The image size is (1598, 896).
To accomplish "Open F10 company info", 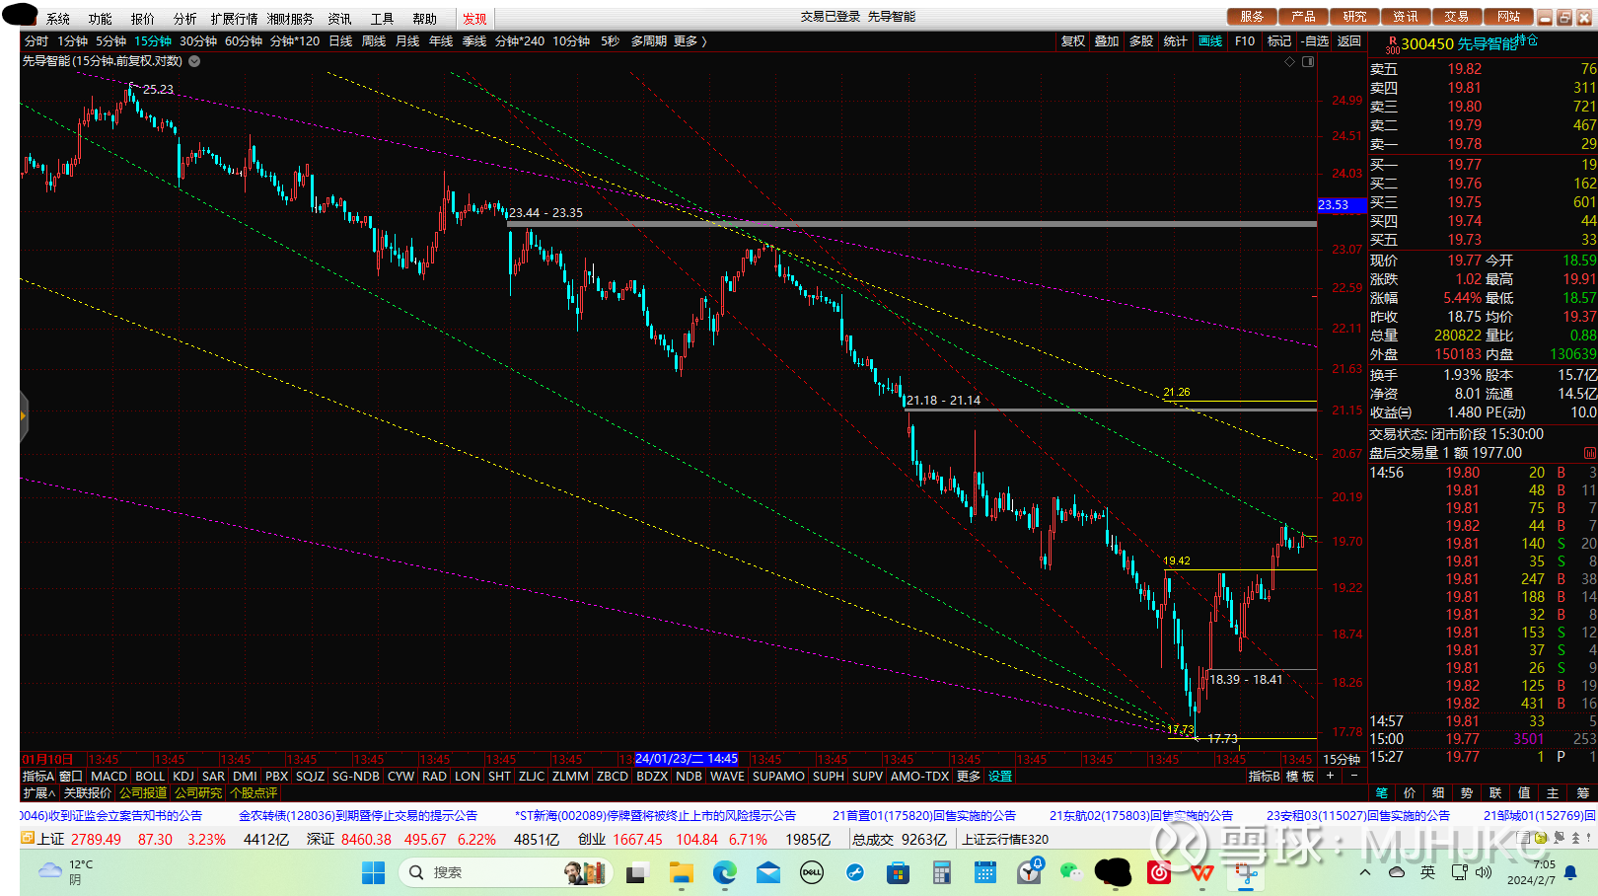I will point(1245,41).
